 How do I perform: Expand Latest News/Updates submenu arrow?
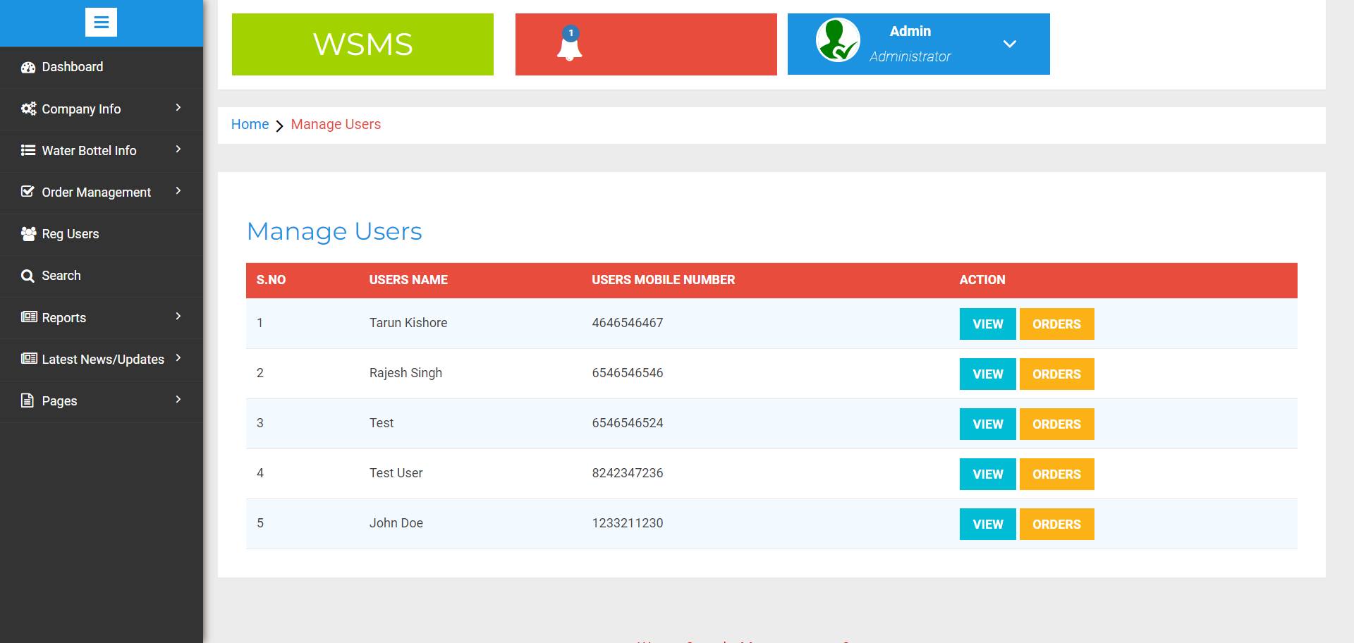pyautogui.click(x=178, y=357)
